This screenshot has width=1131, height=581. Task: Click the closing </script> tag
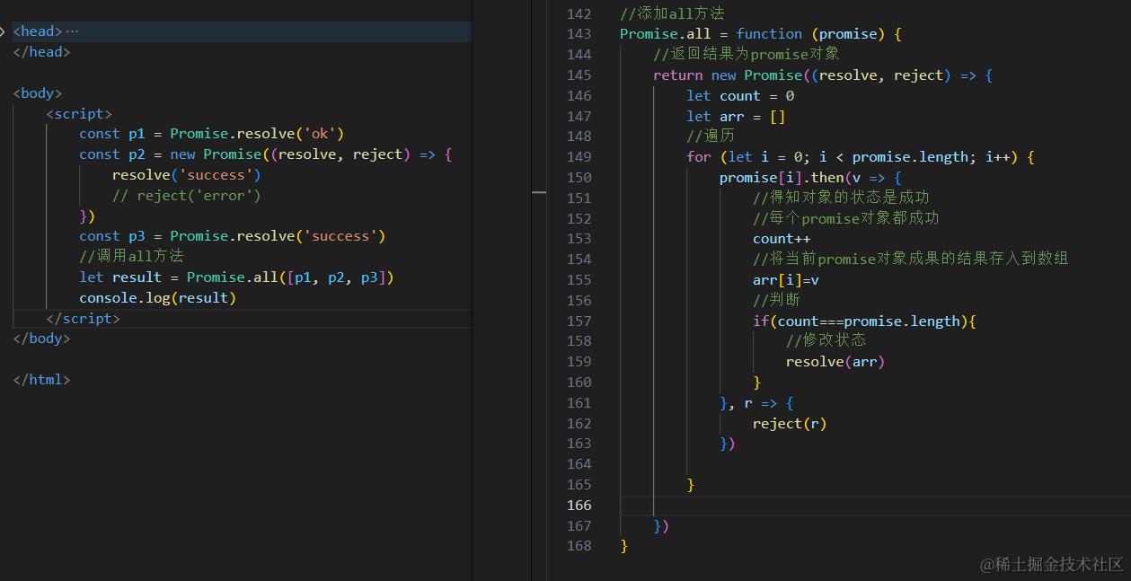tap(83, 319)
